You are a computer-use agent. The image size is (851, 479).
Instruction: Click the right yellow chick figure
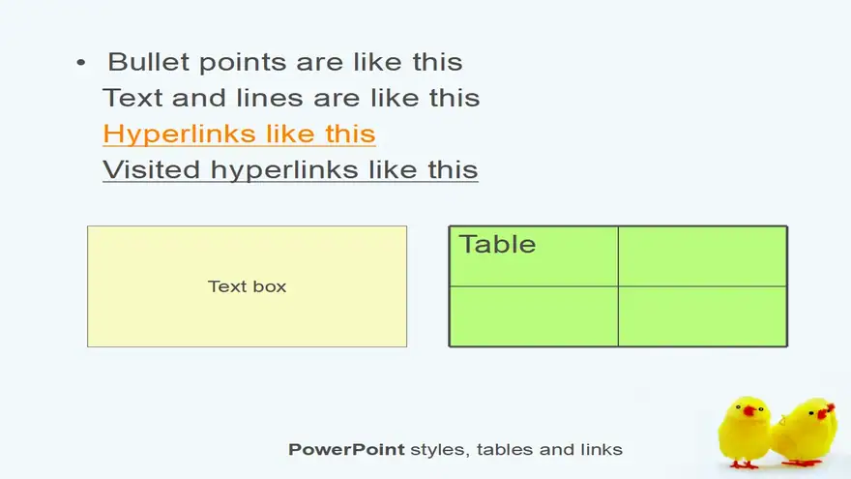click(x=806, y=432)
